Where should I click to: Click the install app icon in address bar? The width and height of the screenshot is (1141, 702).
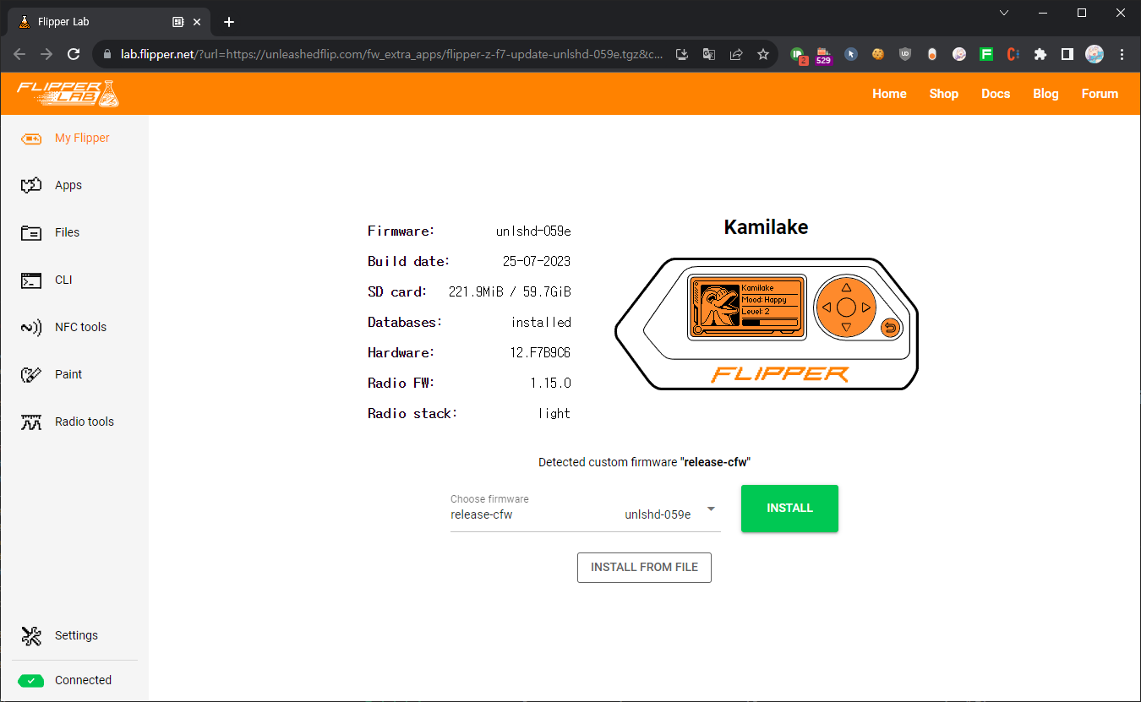pyautogui.click(x=682, y=54)
